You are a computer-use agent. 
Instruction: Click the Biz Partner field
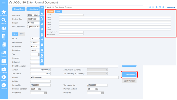click(35, 46)
